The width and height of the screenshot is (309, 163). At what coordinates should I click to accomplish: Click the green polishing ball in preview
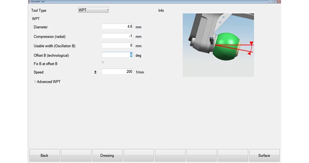[x=226, y=47]
